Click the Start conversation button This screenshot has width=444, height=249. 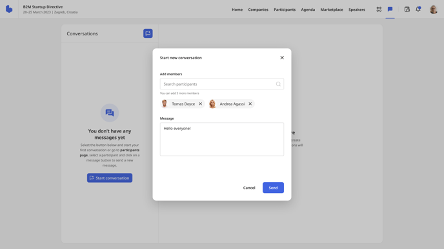pyautogui.click(x=110, y=178)
